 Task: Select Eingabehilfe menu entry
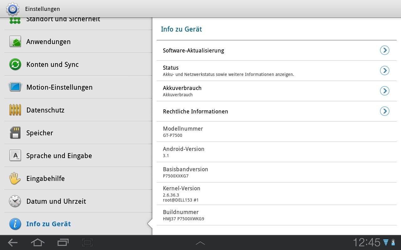(x=78, y=178)
